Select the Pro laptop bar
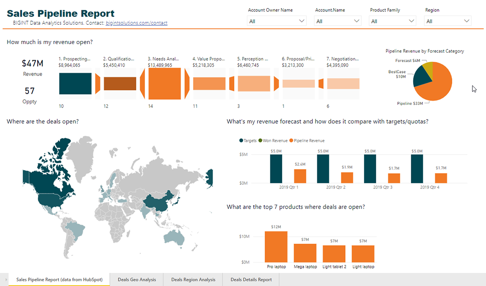Viewport: 486px width, 286px height. point(276,246)
